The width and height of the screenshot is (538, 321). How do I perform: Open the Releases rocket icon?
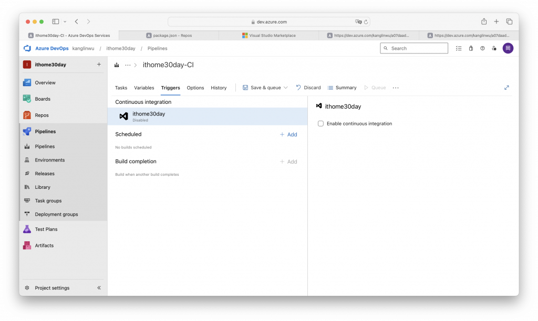point(27,174)
